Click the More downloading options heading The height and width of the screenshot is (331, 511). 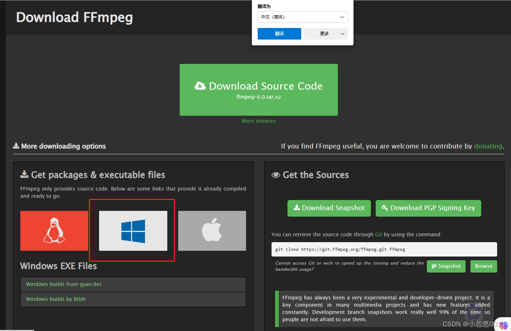tap(60, 146)
